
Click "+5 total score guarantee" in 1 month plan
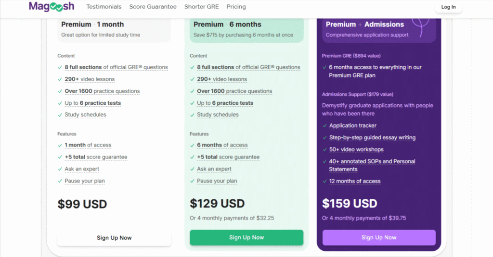[x=96, y=157]
